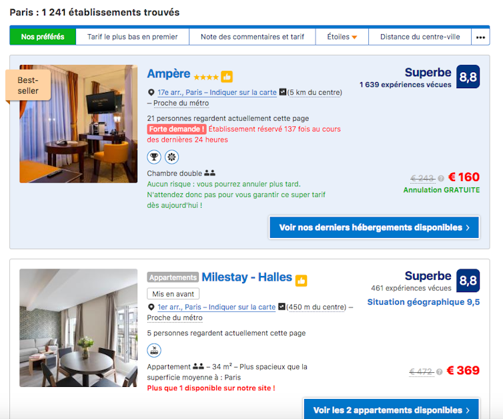
Task: Click the map pin icon for 1er arr.
Action: [151, 307]
